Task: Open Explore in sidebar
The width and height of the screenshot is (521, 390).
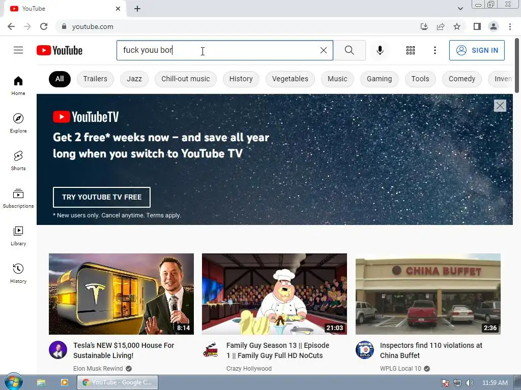Action: [x=18, y=123]
